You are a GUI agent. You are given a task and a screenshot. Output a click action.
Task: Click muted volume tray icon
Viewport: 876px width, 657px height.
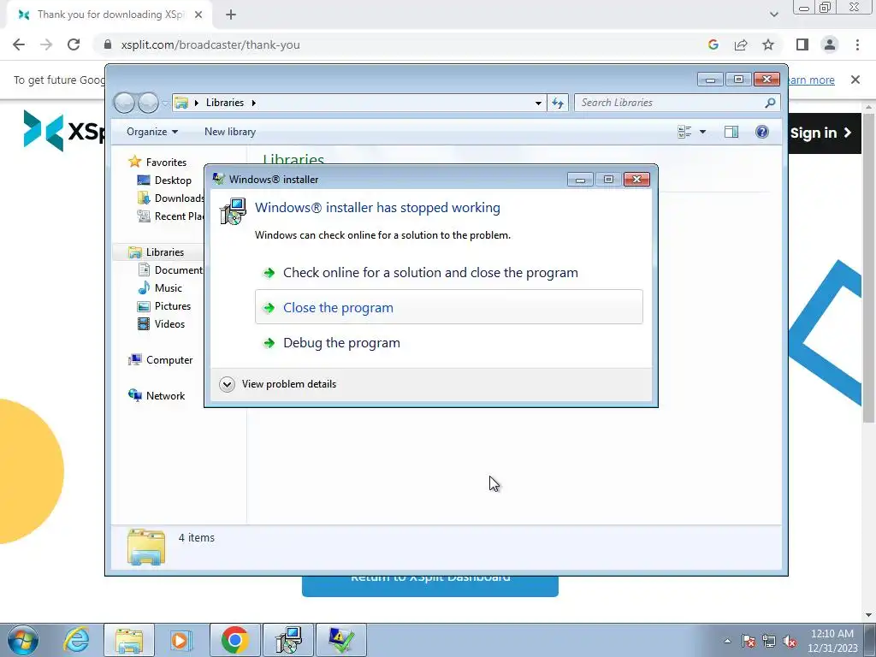(x=790, y=641)
